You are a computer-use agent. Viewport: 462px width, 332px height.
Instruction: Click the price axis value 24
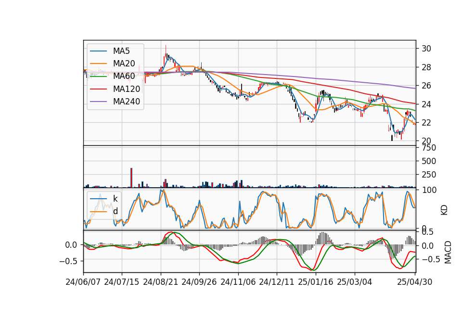[426, 104]
